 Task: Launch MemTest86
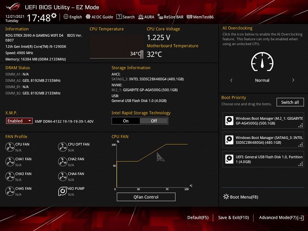200,17
